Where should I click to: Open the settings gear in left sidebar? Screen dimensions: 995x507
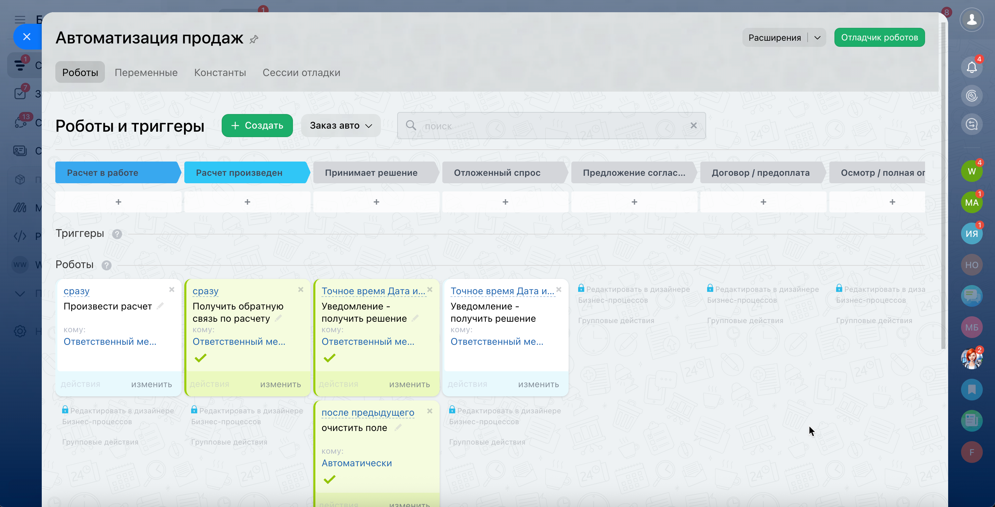20,331
